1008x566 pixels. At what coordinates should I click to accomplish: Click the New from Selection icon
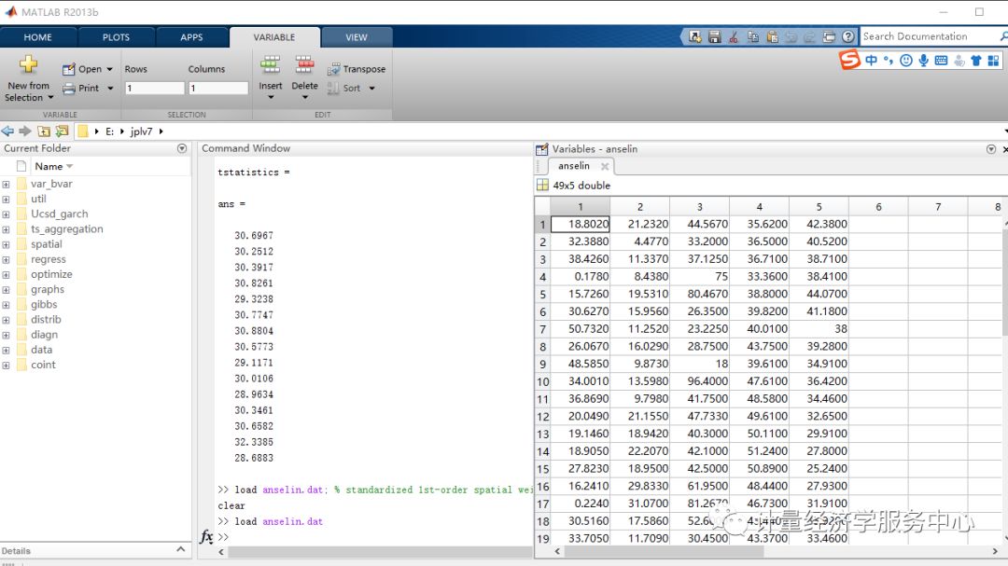[x=28, y=64]
